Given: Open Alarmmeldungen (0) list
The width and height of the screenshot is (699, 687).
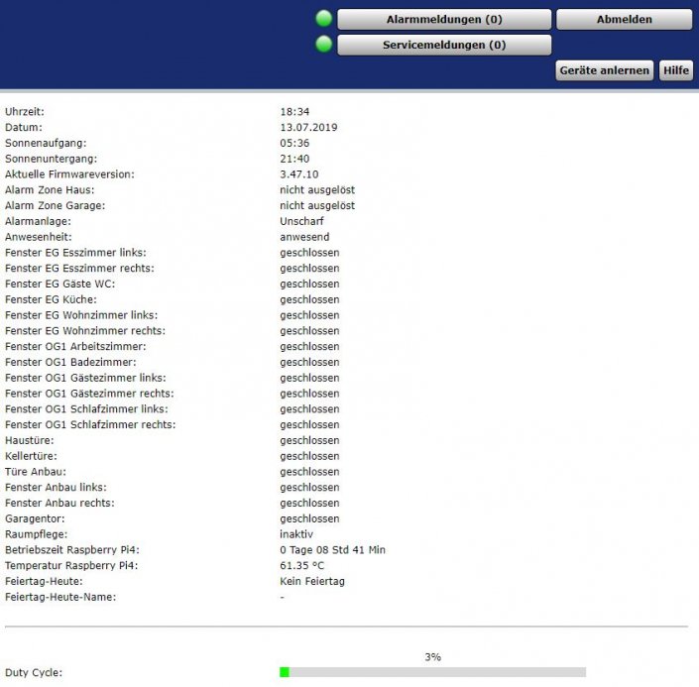Looking at the screenshot, I should (x=443, y=20).
